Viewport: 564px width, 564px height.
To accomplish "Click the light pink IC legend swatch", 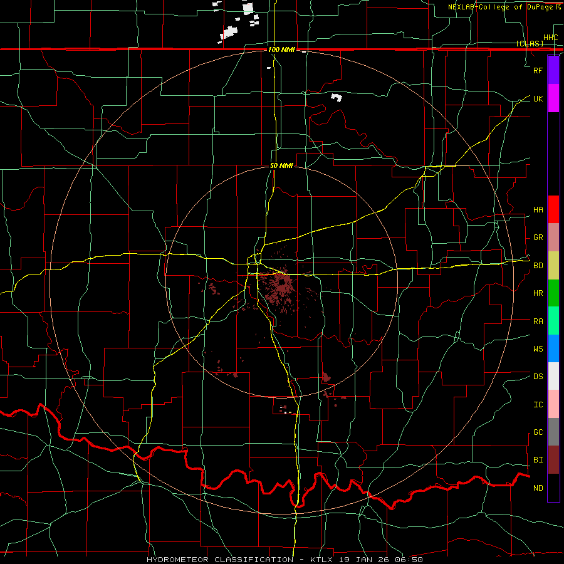I will [553, 404].
